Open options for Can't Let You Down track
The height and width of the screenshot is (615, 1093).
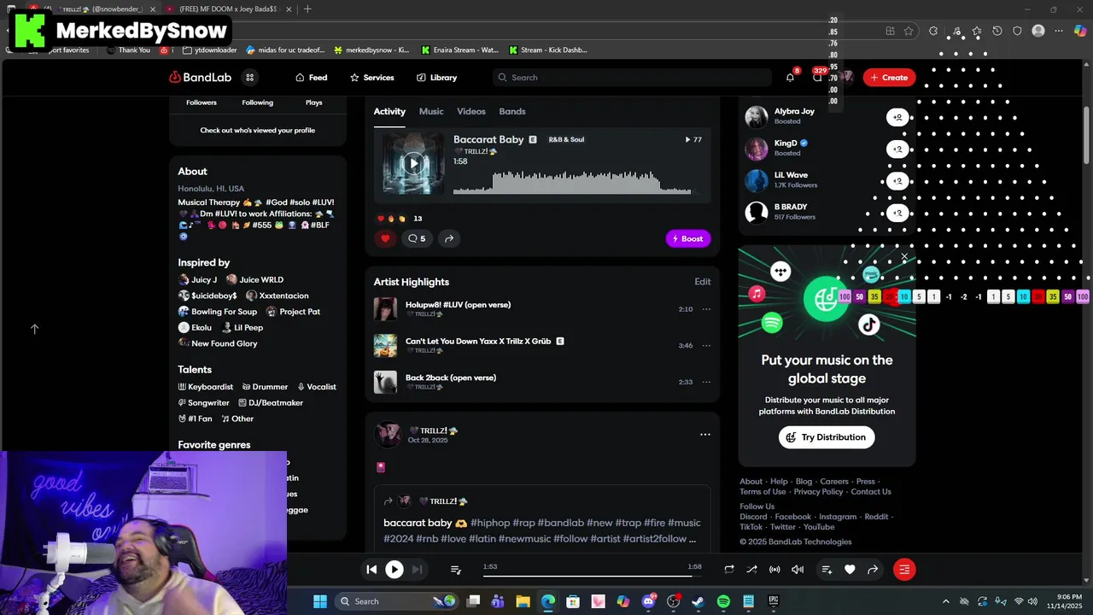706,346
